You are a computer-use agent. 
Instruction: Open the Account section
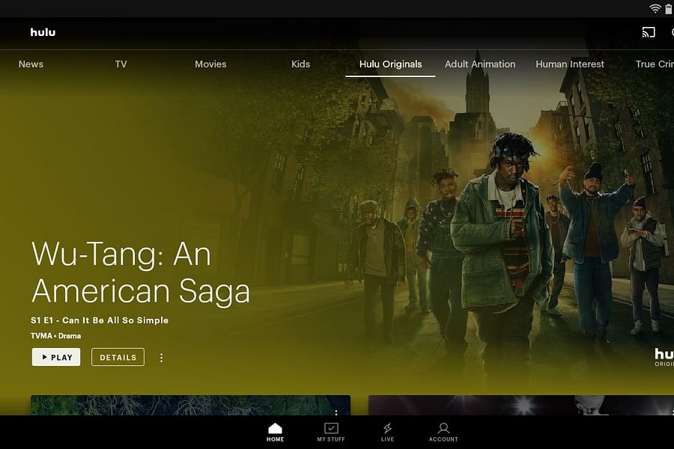point(443,432)
